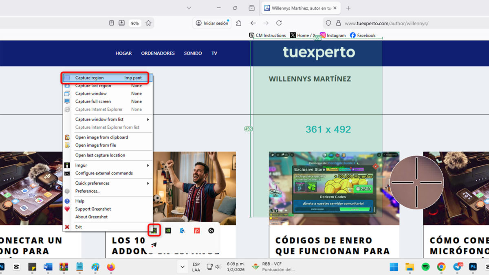The image size is (489, 275).
Task: Open Spotify from the taskbar
Action: 425,267
